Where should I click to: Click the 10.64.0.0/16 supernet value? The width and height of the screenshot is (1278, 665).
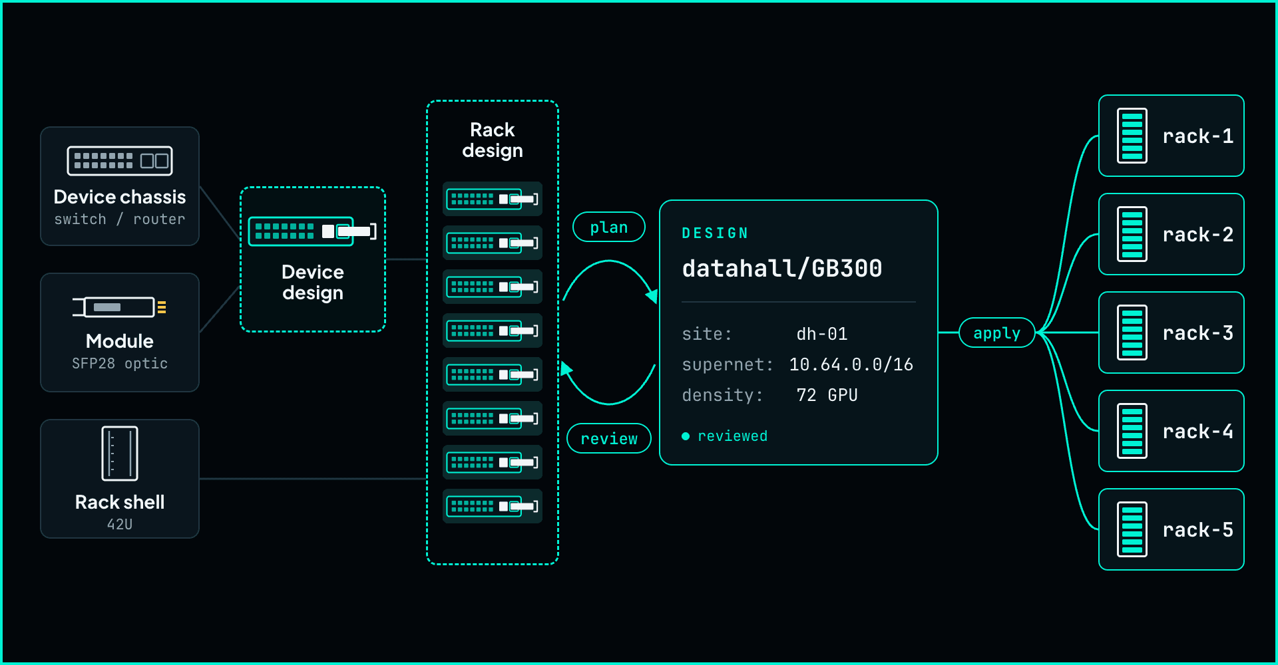click(851, 364)
